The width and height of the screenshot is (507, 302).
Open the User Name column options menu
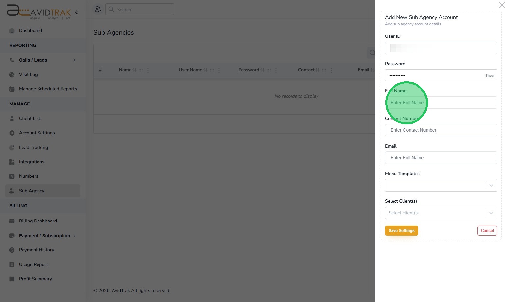pos(219,70)
